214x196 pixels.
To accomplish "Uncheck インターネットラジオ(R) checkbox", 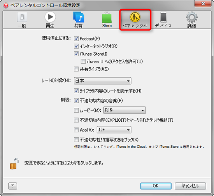I will (76, 46).
